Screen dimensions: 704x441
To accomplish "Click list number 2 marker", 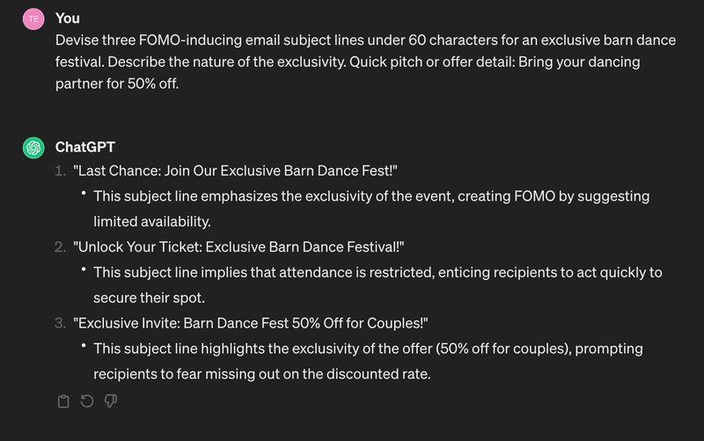I will [60, 247].
